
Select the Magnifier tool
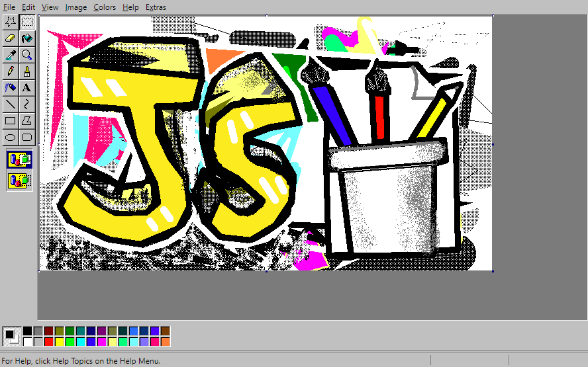[27, 54]
